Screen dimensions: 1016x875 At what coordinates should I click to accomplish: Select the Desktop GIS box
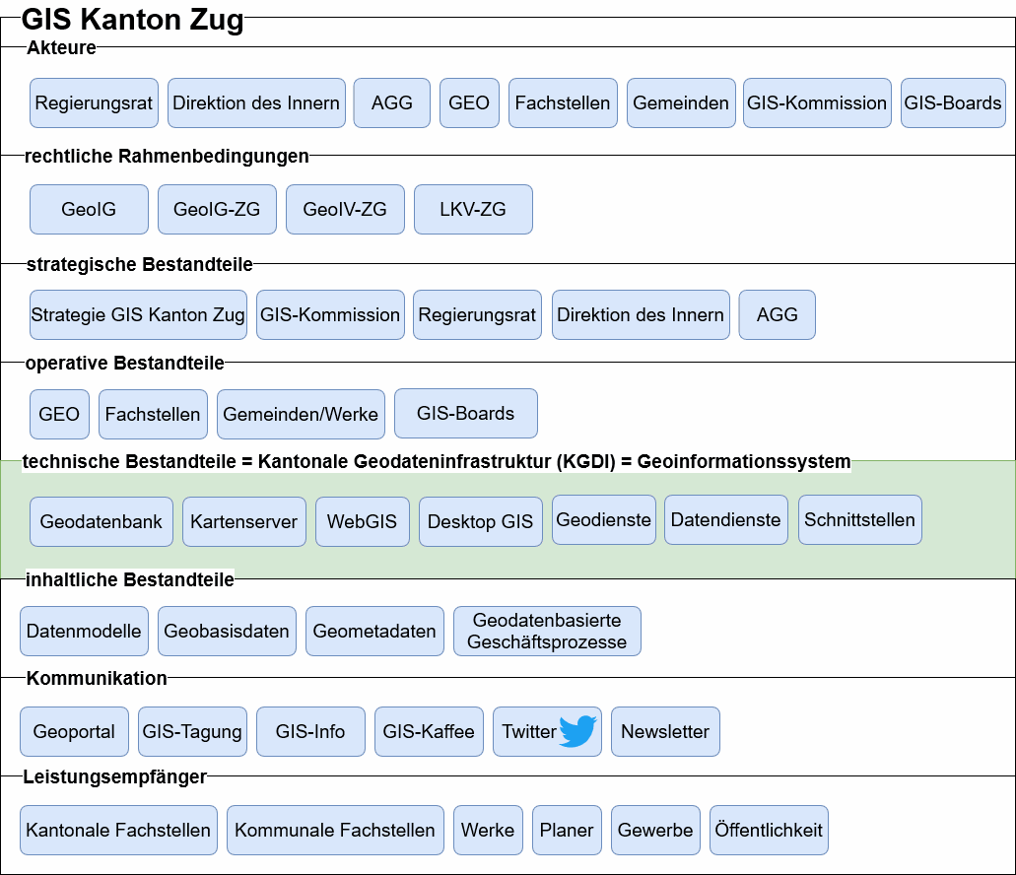click(x=480, y=522)
